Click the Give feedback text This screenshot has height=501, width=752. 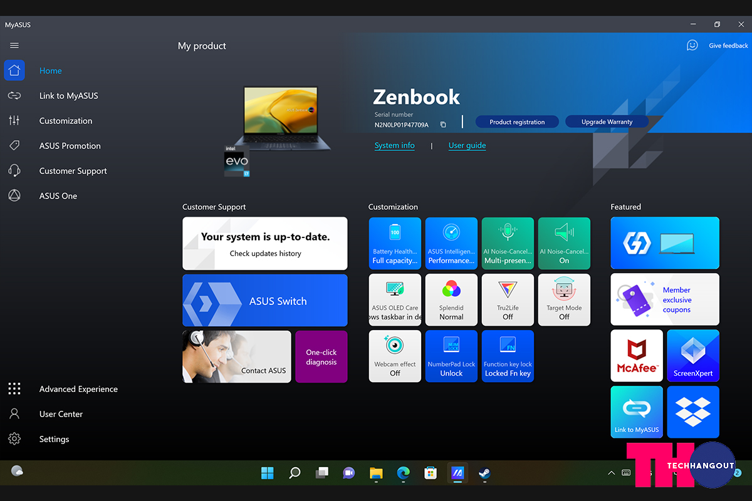(728, 46)
